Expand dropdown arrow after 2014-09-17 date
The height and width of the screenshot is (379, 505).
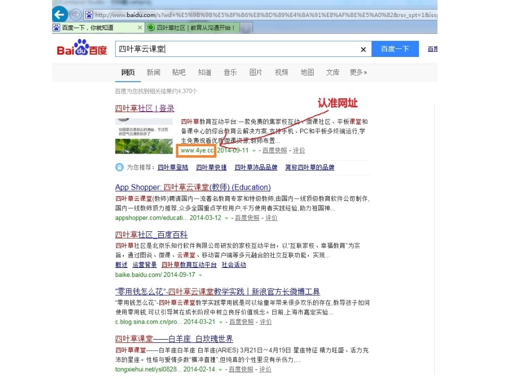[x=200, y=275]
